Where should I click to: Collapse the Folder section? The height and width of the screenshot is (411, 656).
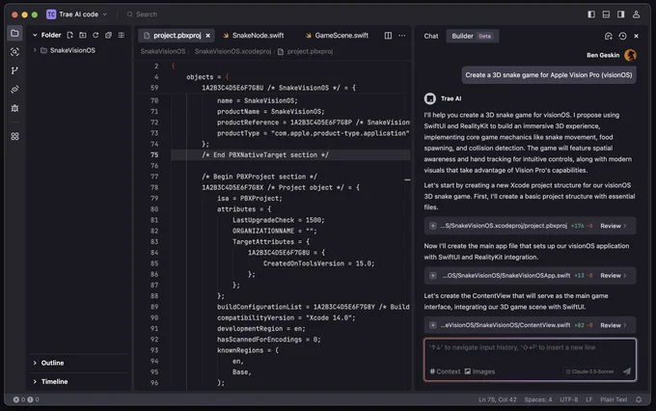tap(35, 35)
